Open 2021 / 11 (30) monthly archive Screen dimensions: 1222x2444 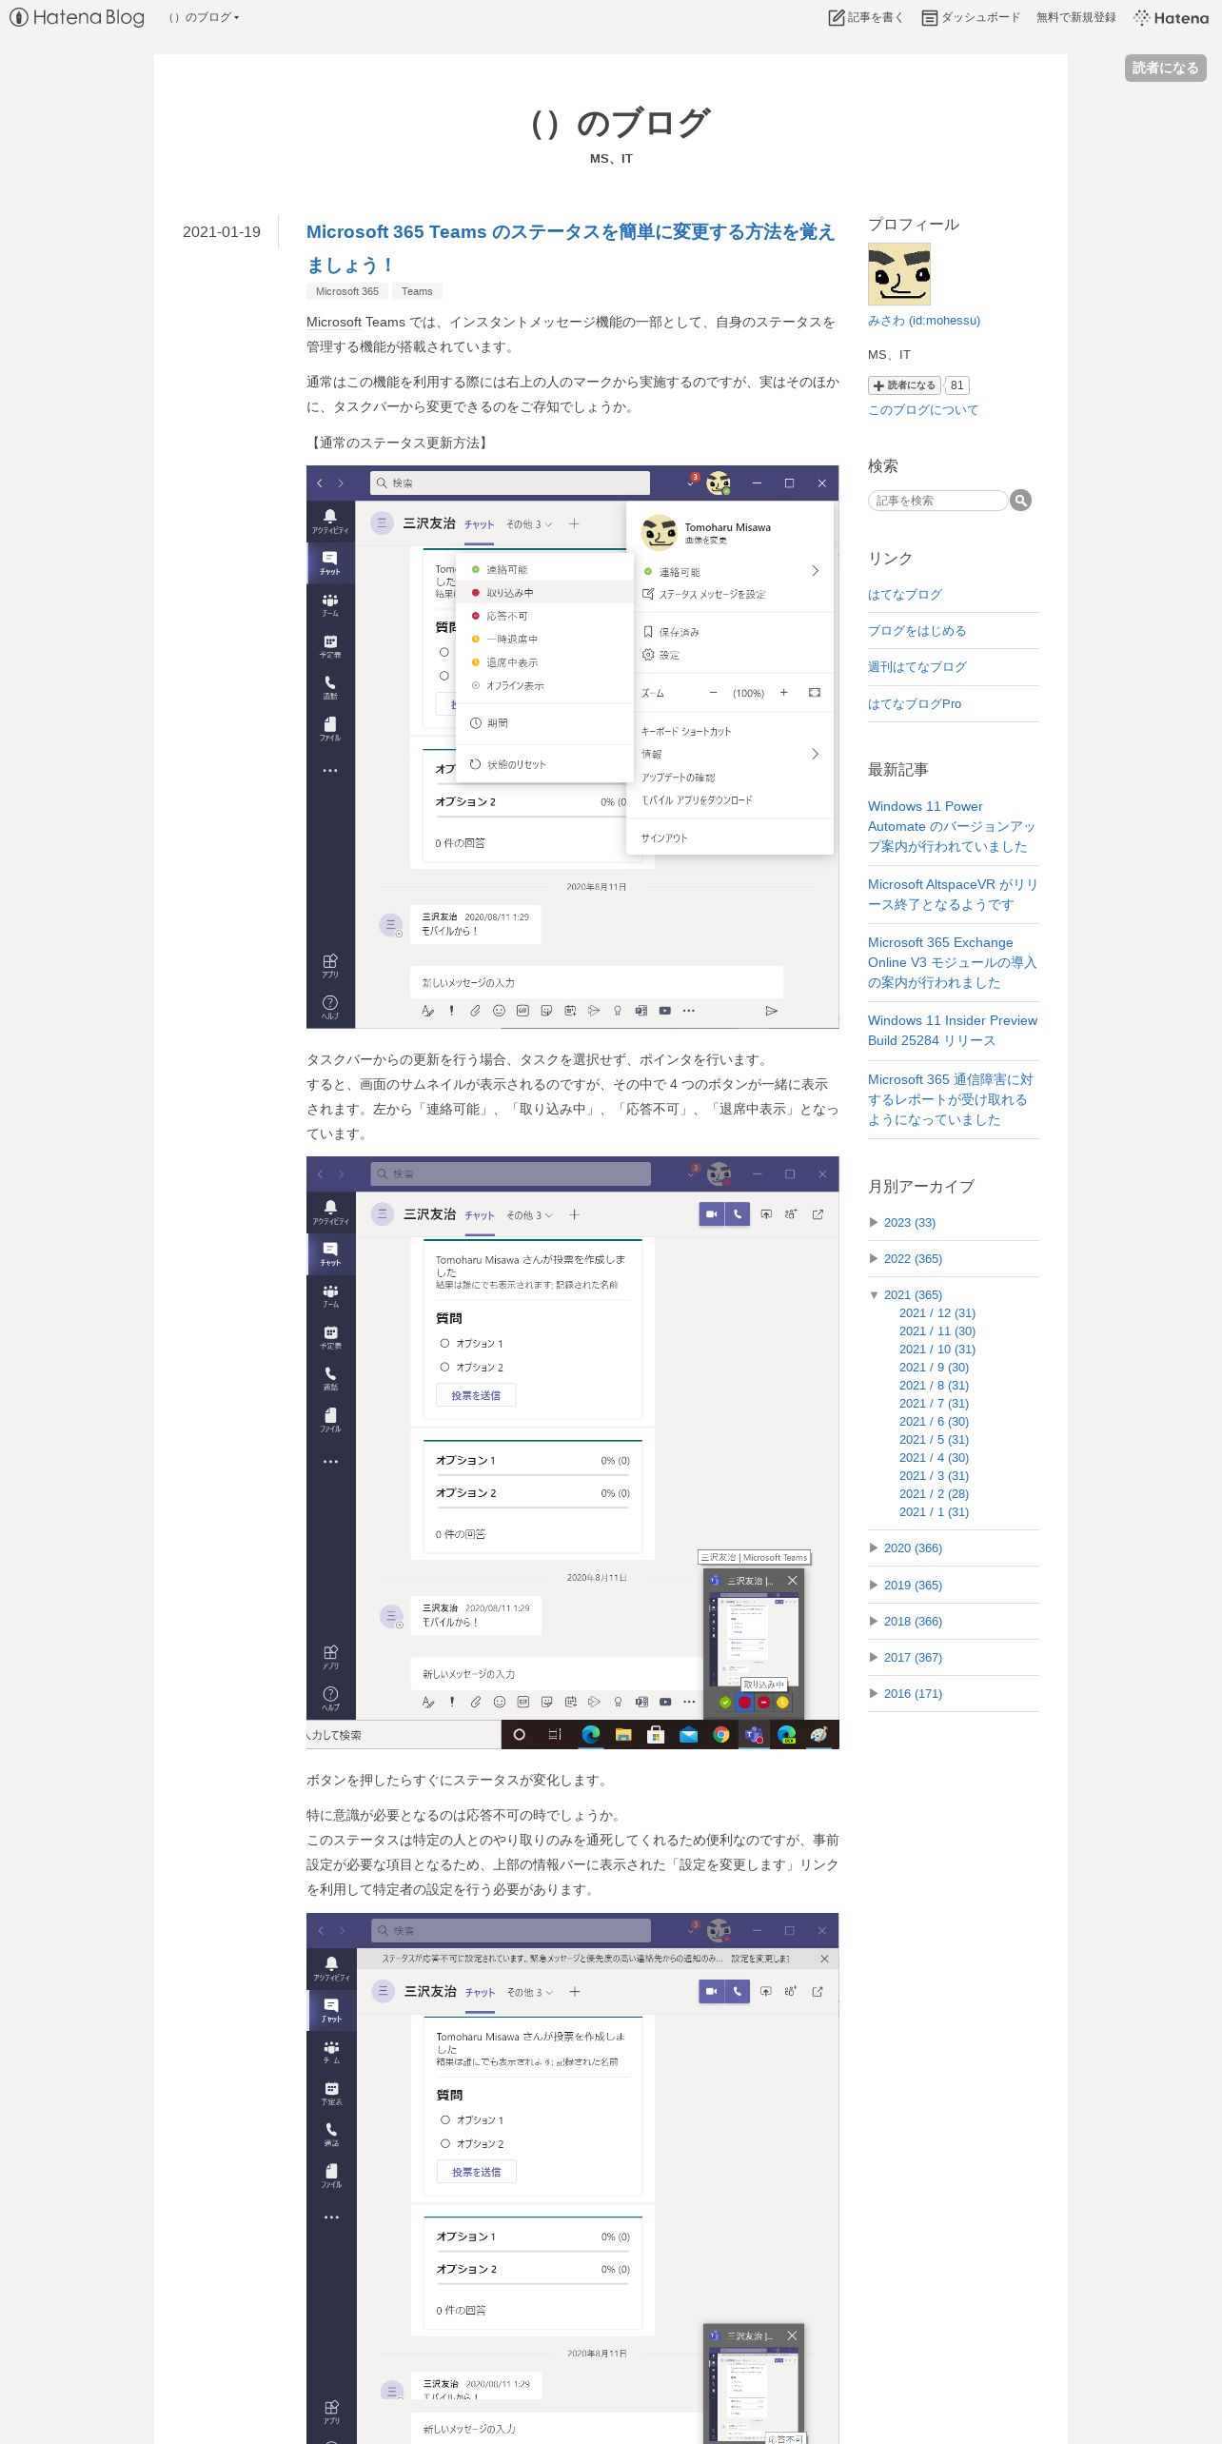click(x=937, y=1331)
